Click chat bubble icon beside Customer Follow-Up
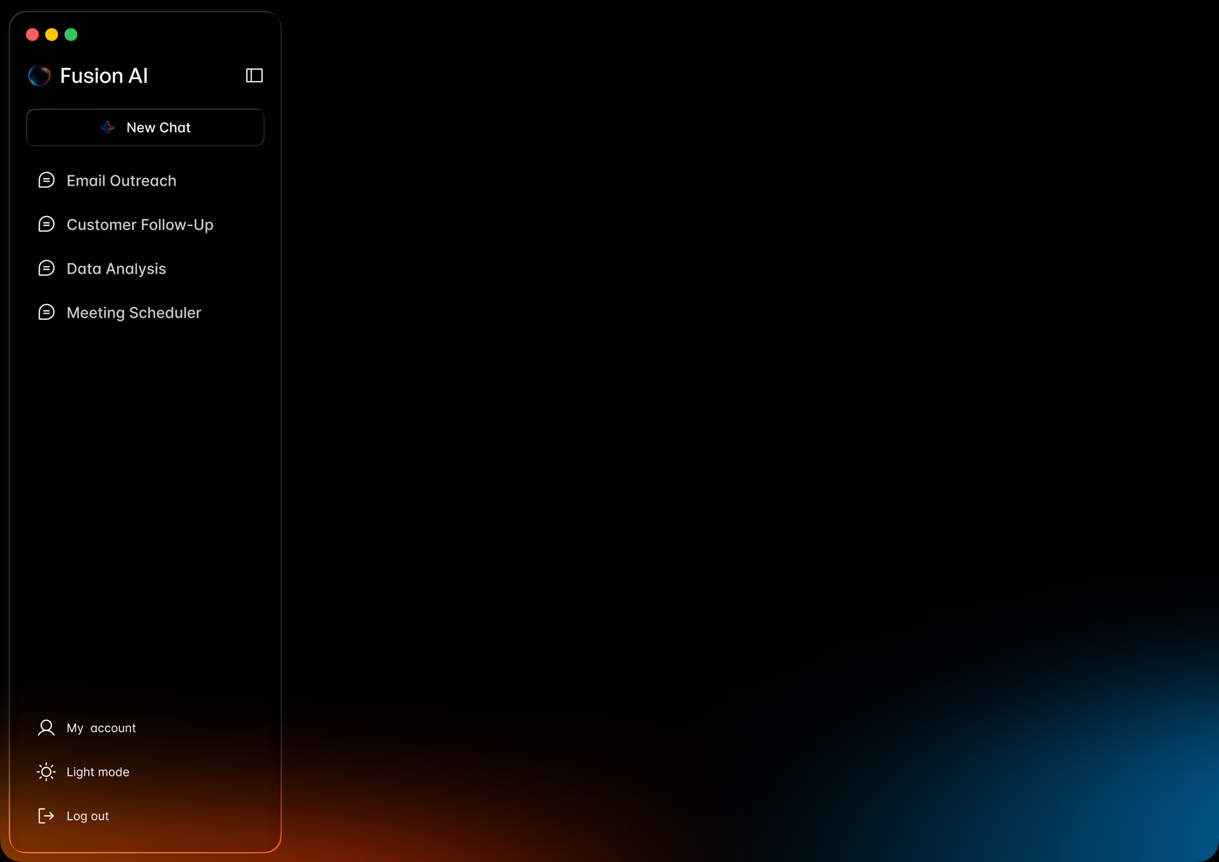The height and width of the screenshot is (862, 1219). (46, 224)
